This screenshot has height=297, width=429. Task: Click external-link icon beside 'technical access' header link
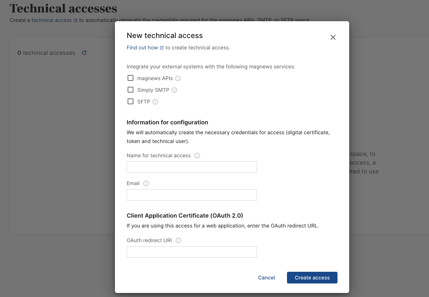click(x=76, y=20)
